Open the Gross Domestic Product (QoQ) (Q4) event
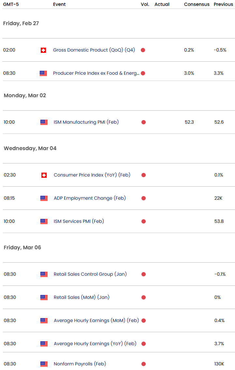 (94, 50)
